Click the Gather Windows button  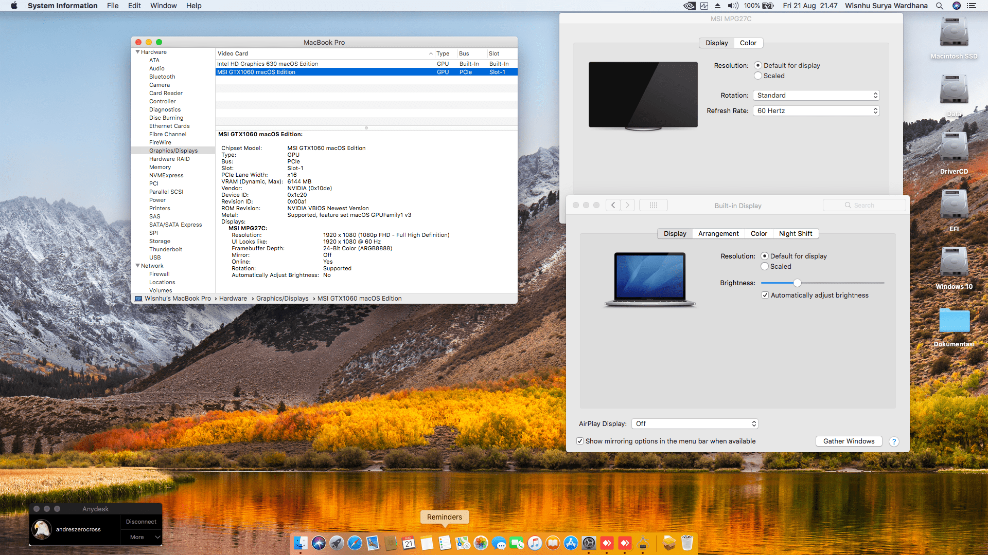pos(849,441)
